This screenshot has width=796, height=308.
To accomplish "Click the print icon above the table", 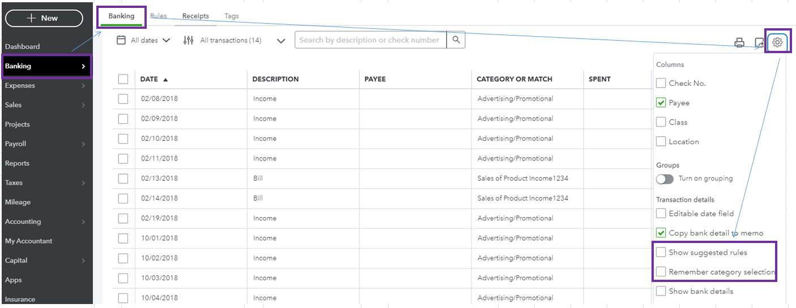I will click(x=739, y=42).
